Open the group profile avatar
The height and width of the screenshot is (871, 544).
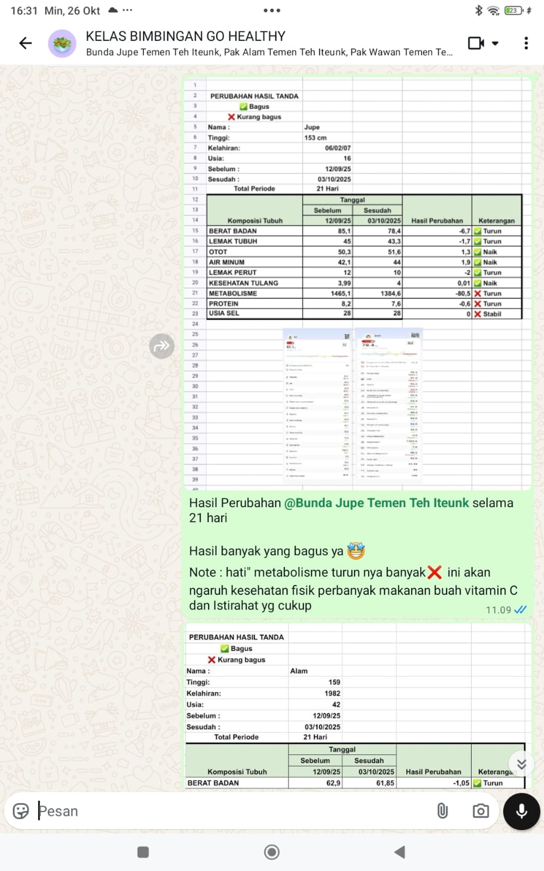click(x=62, y=44)
